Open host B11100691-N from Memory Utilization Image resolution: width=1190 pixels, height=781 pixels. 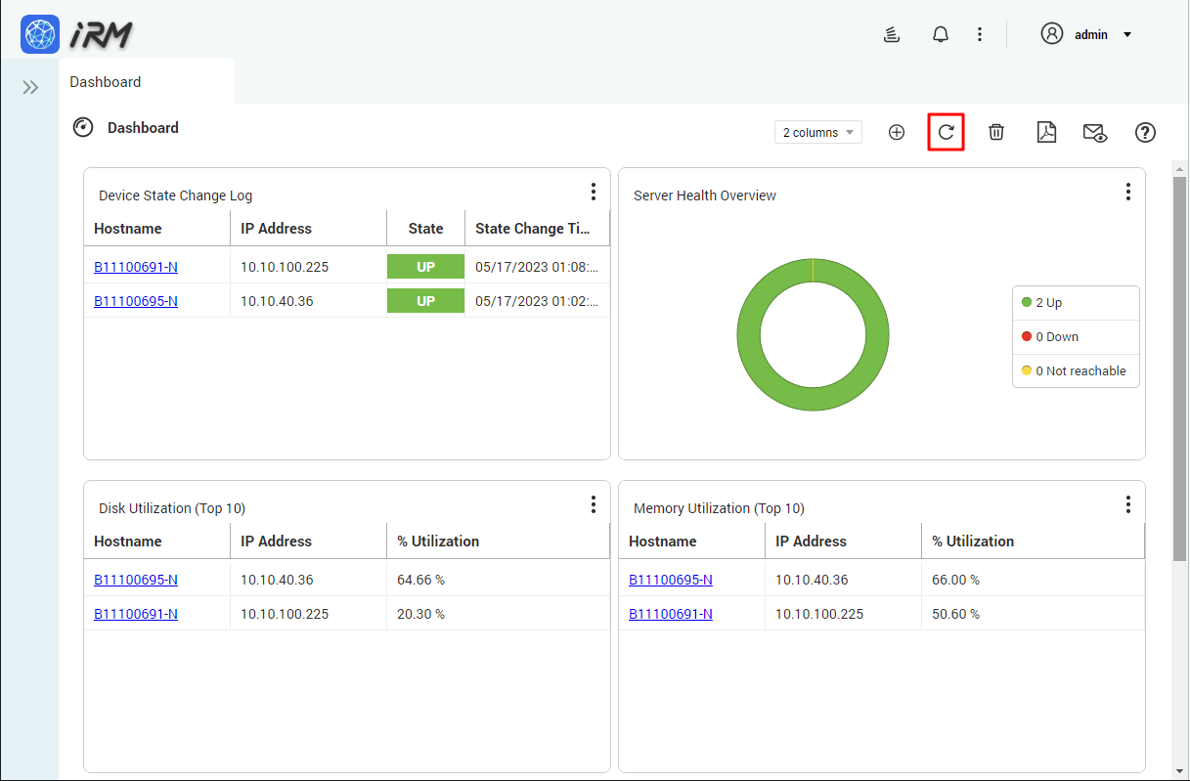click(x=670, y=614)
